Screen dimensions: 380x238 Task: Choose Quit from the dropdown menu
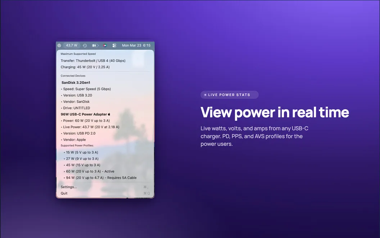pos(105,193)
